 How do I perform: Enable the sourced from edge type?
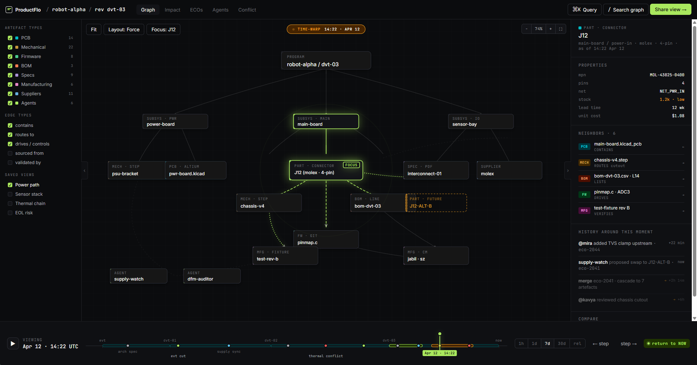point(10,153)
